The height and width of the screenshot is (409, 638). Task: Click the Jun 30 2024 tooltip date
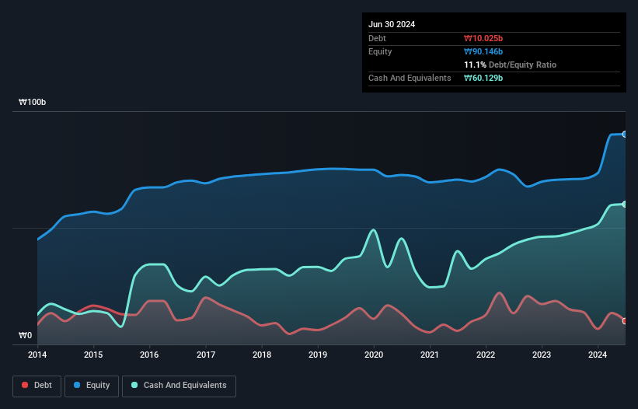[x=392, y=24]
